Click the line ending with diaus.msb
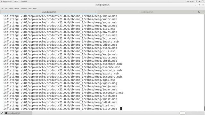 (x=60, y=35)
